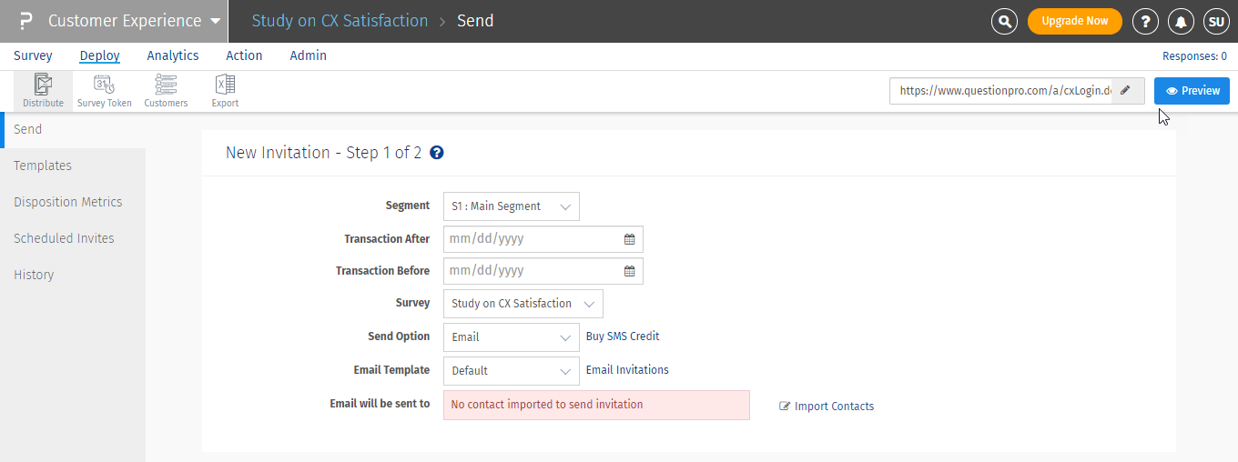Viewport: 1238px width, 462px height.
Task: Open the help question mark icon
Action: (1145, 21)
